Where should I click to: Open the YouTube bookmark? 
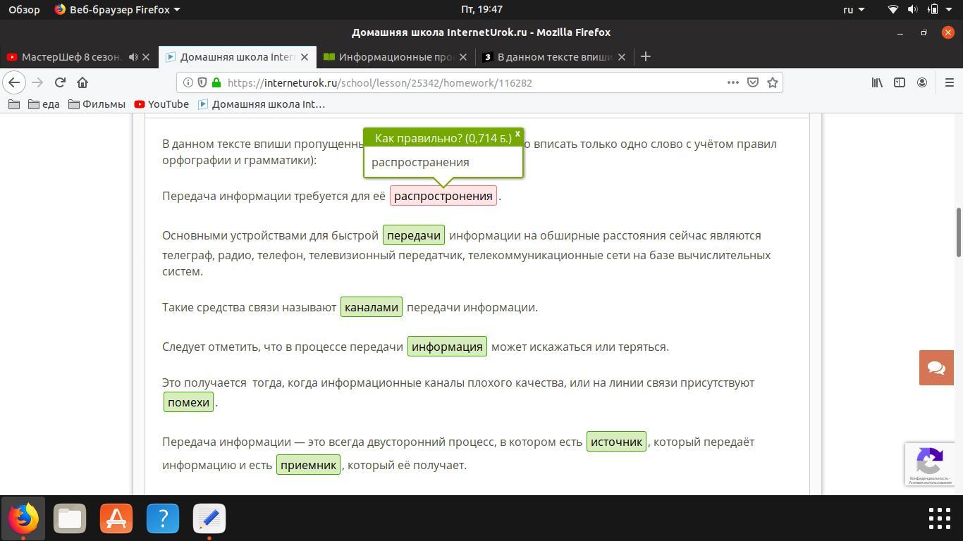pos(161,104)
